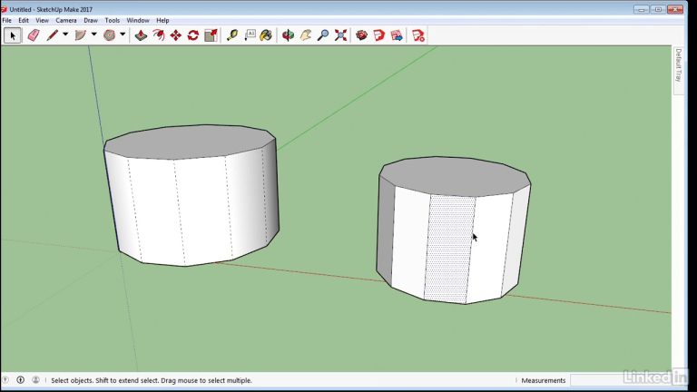Viewport: 697px width, 392px height.
Task: Open the Arc tool dropdown arrow
Action: tap(93, 35)
